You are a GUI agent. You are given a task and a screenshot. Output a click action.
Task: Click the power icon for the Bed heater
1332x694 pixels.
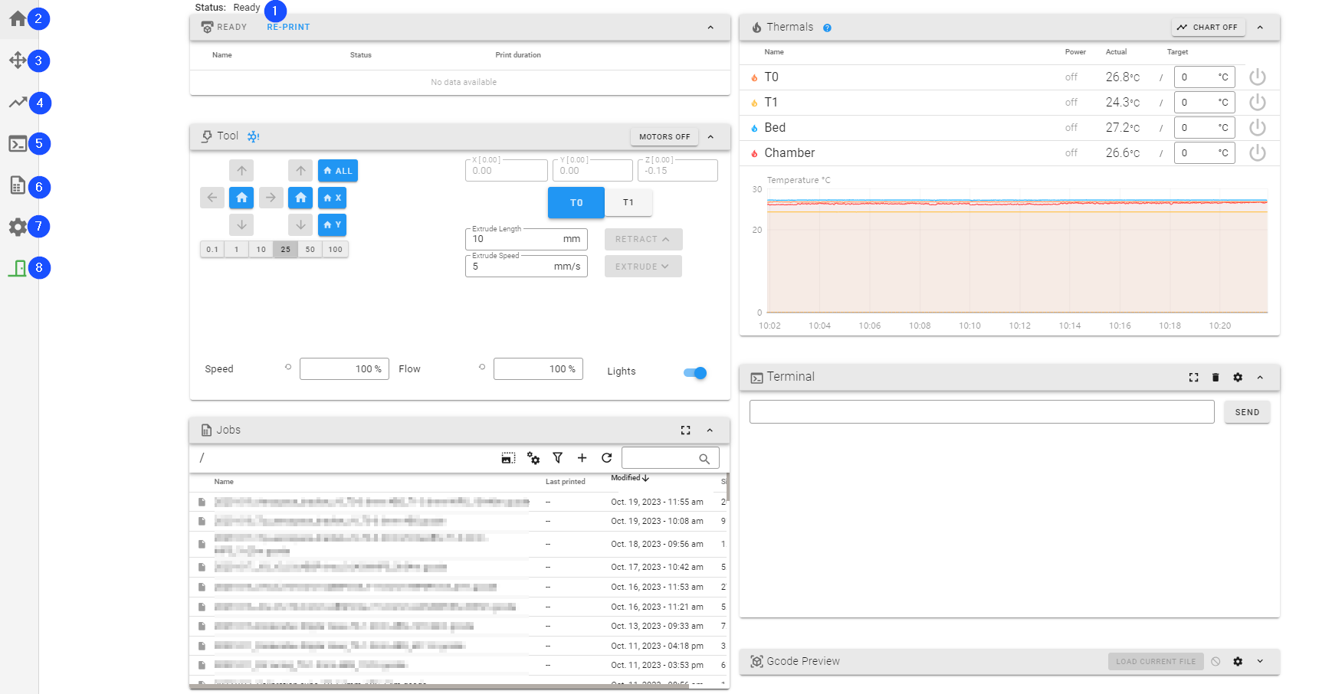(x=1257, y=127)
